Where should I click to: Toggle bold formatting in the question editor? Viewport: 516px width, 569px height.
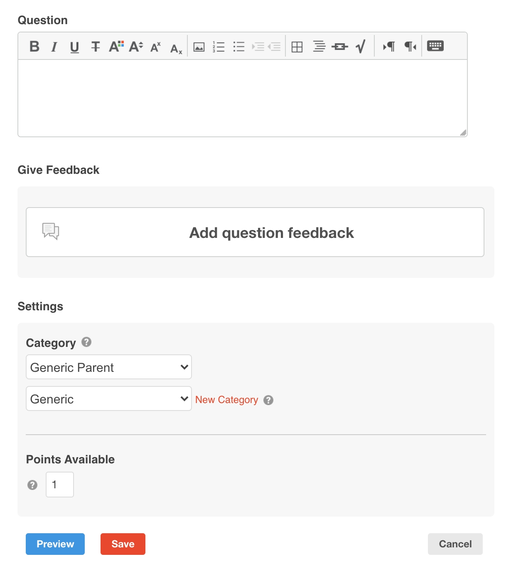(34, 47)
